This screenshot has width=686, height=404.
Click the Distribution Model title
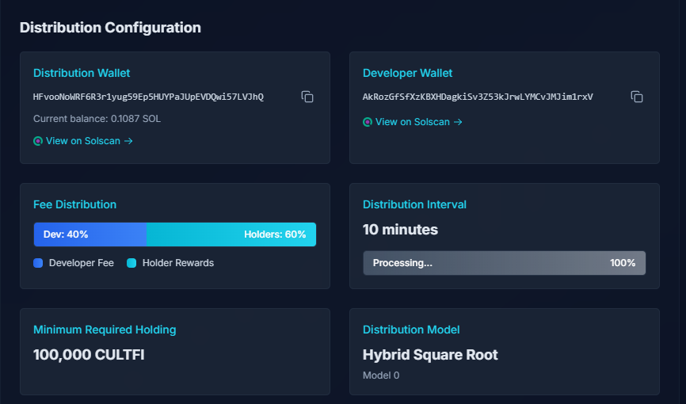411,330
